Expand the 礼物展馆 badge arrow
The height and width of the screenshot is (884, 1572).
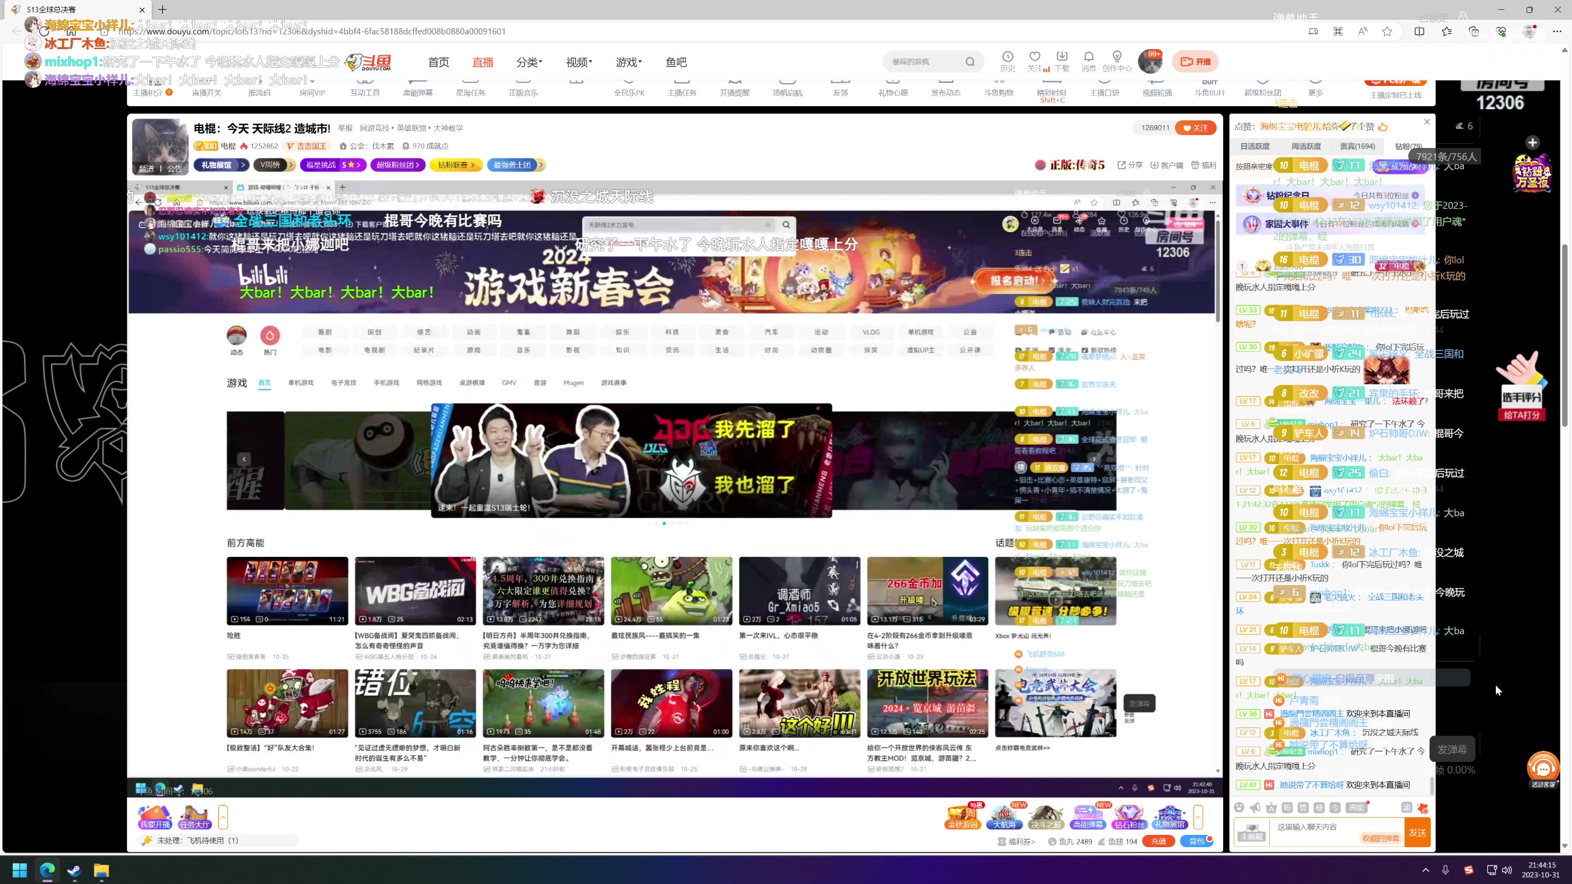(x=243, y=165)
